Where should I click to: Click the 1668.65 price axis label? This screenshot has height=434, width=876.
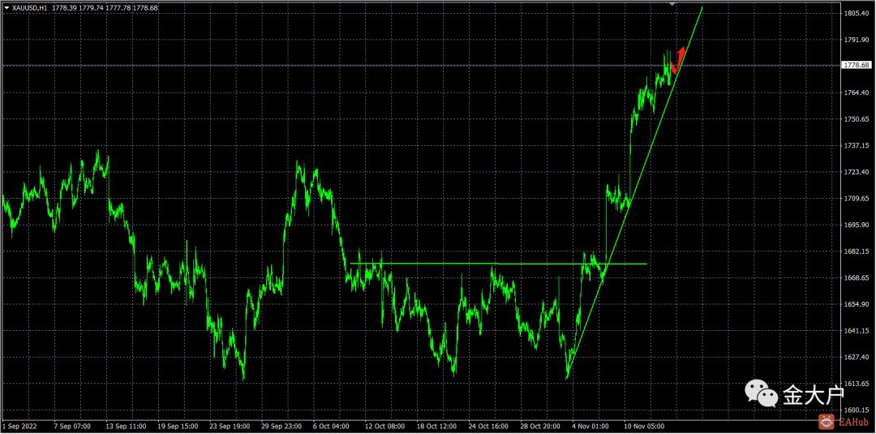pos(856,277)
